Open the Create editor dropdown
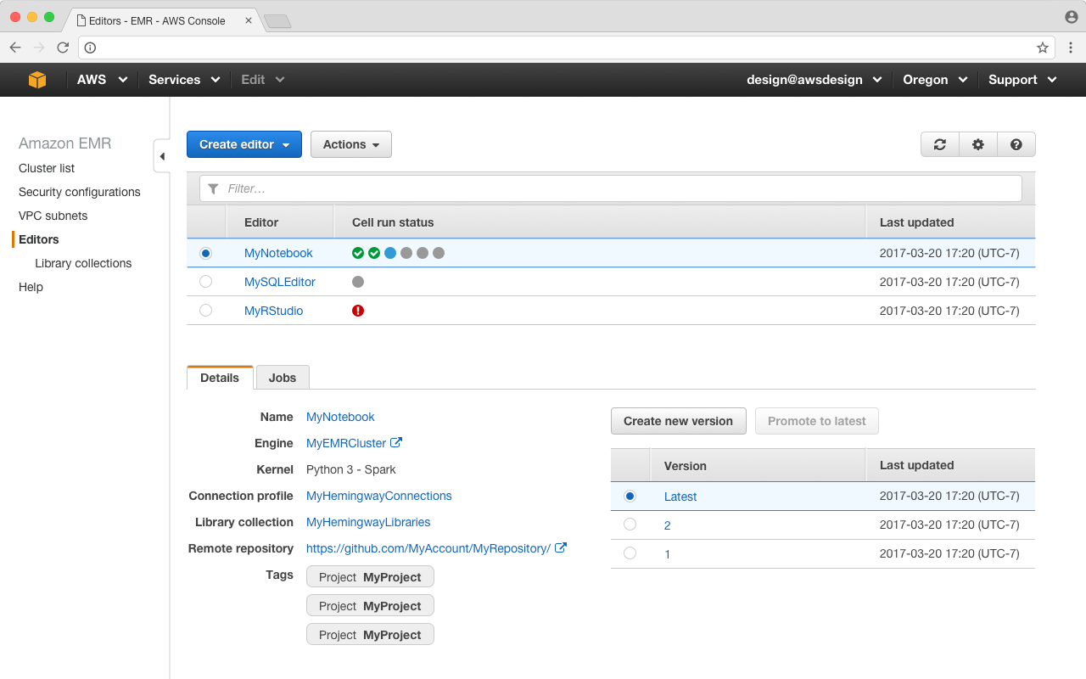1086x679 pixels. click(x=244, y=144)
